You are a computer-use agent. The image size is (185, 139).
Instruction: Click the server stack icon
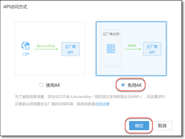pyautogui.click(x=111, y=49)
